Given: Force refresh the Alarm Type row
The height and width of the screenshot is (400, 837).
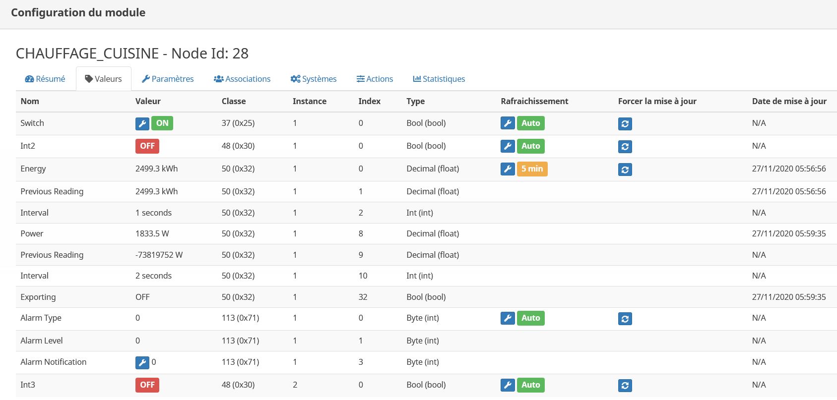Looking at the screenshot, I should 625,319.
